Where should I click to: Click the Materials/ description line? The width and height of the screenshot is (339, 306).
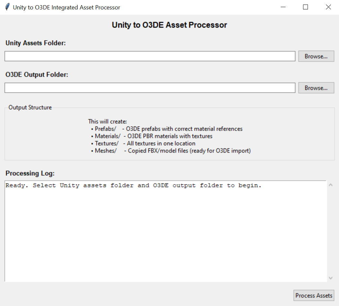(153, 136)
